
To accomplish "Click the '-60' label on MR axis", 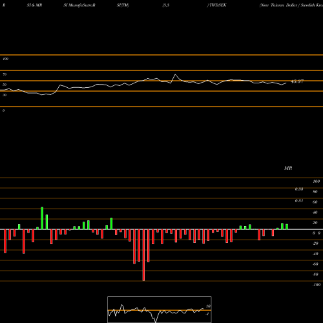I will click(315, 264).
